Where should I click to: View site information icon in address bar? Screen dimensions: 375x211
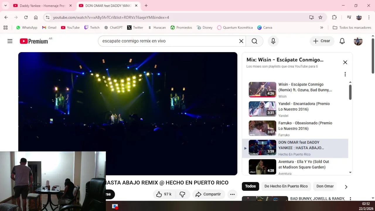coord(48,17)
